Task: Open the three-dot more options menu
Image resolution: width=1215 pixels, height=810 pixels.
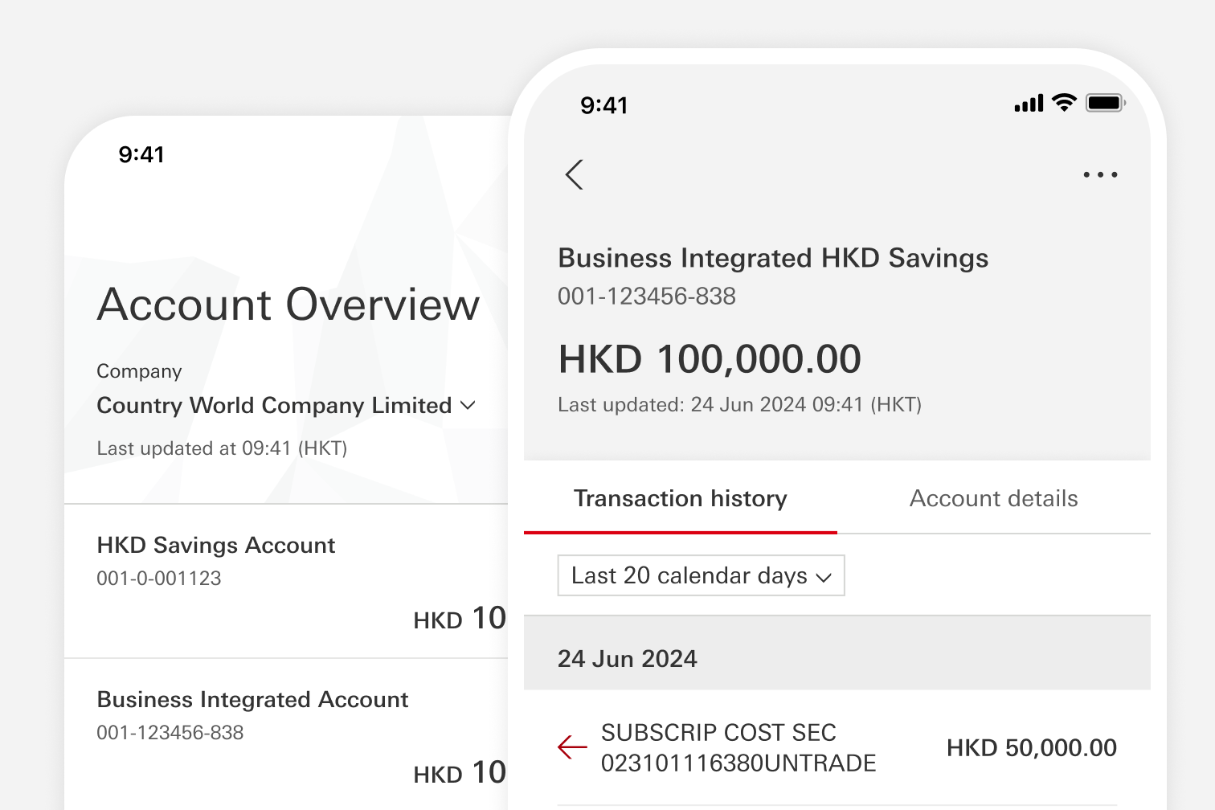Action: point(1099,174)
